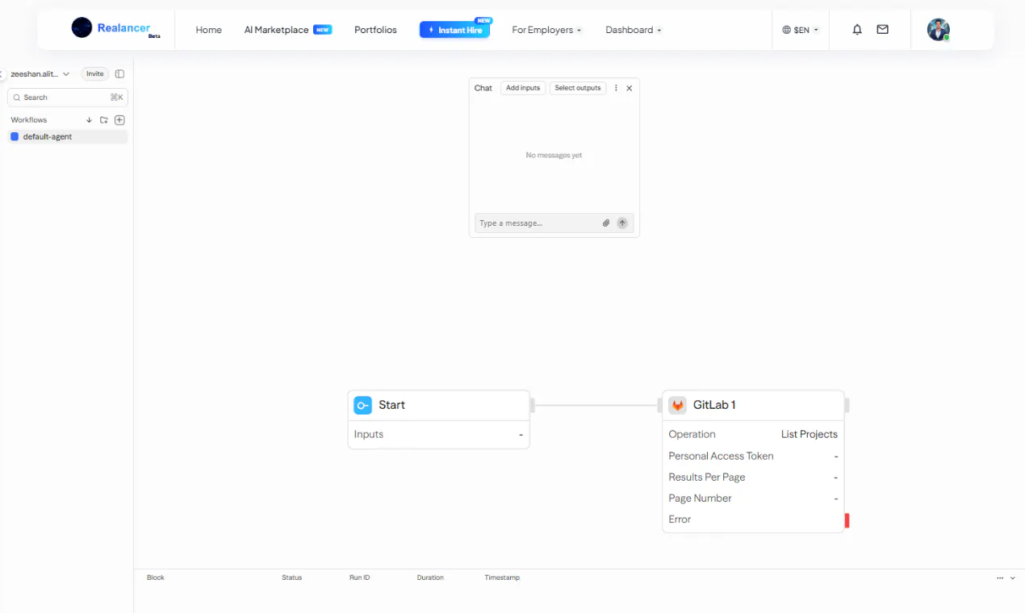Click the edge connecting Start to GitLab
This screenshot has height=613, width=1025.
[596, 405]
